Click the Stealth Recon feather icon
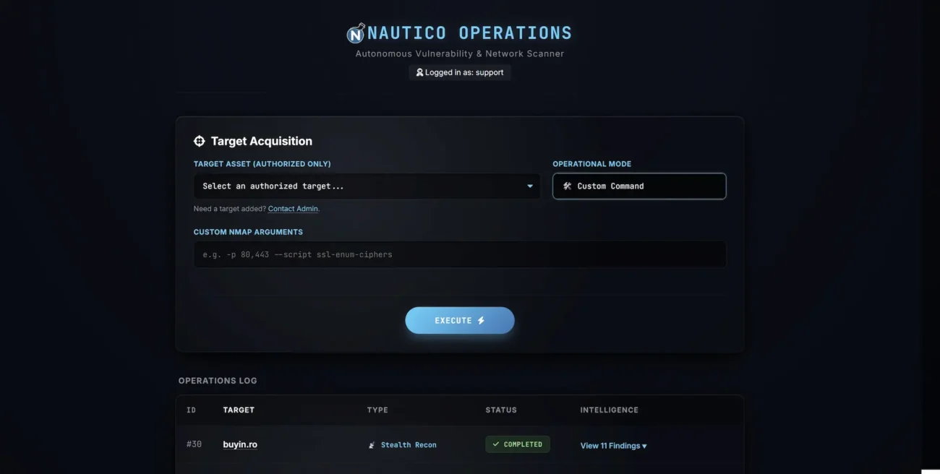The image size is (940, 474). point(371,445)
